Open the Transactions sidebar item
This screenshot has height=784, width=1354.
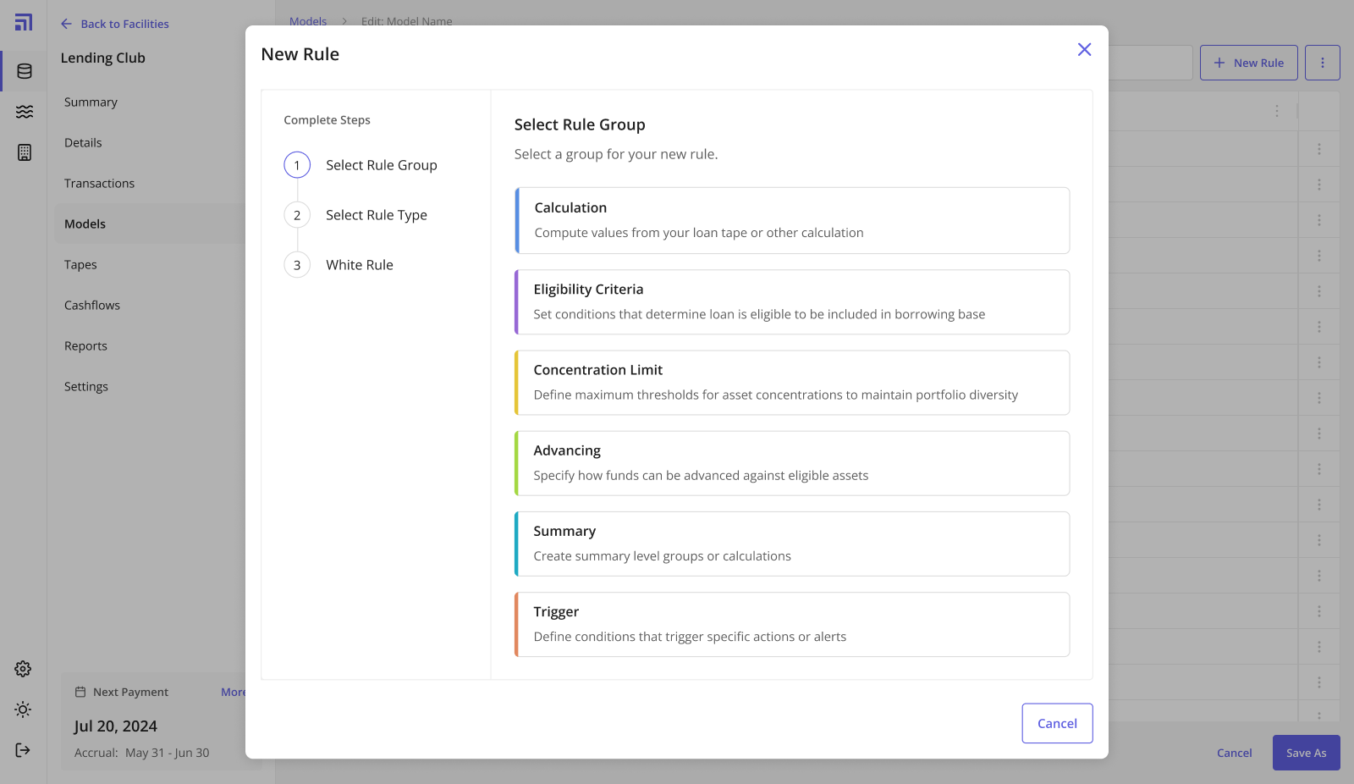(x=99, y=184)
